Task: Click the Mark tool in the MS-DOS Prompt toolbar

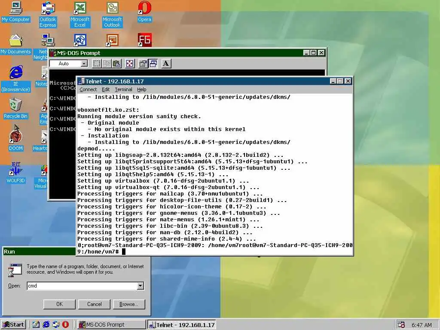Action: tap(97, 64)
